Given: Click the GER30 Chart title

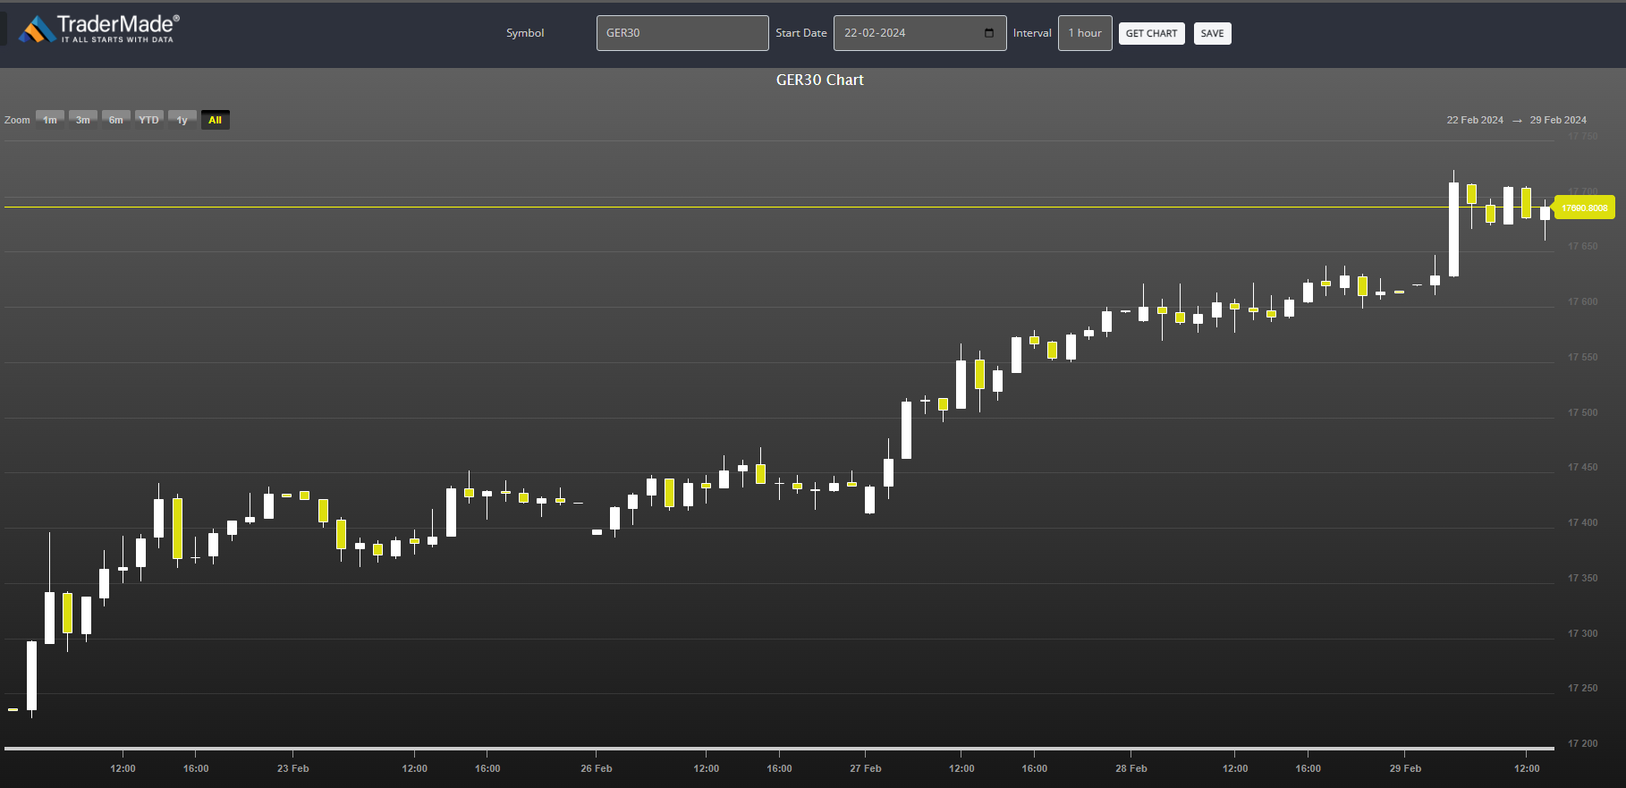Looking at the screenshot, I should point(820,80).
